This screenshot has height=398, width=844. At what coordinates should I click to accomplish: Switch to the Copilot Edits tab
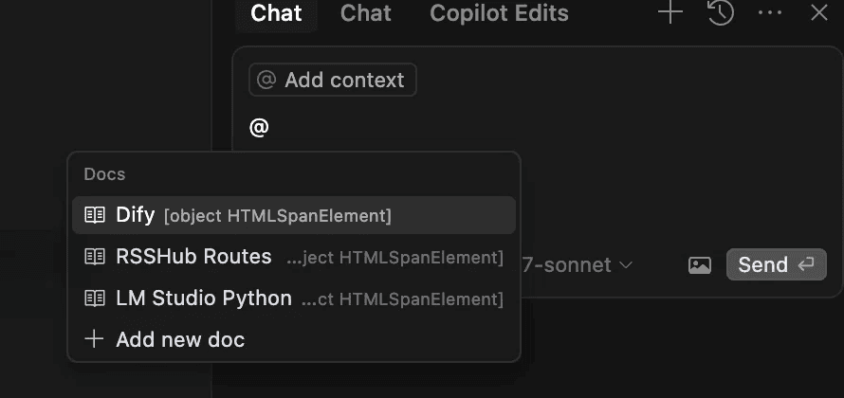(x=499, y=13)
